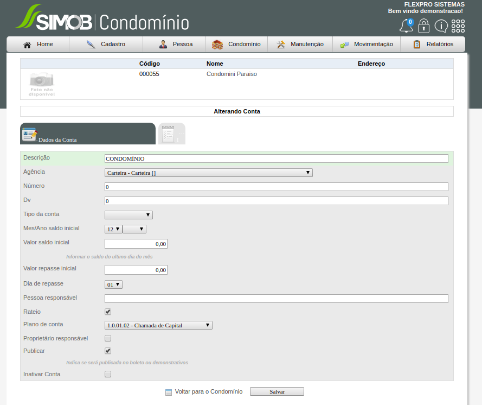482x405 pixels.
Task: Click the Dv input field
Action: point(277,201)
